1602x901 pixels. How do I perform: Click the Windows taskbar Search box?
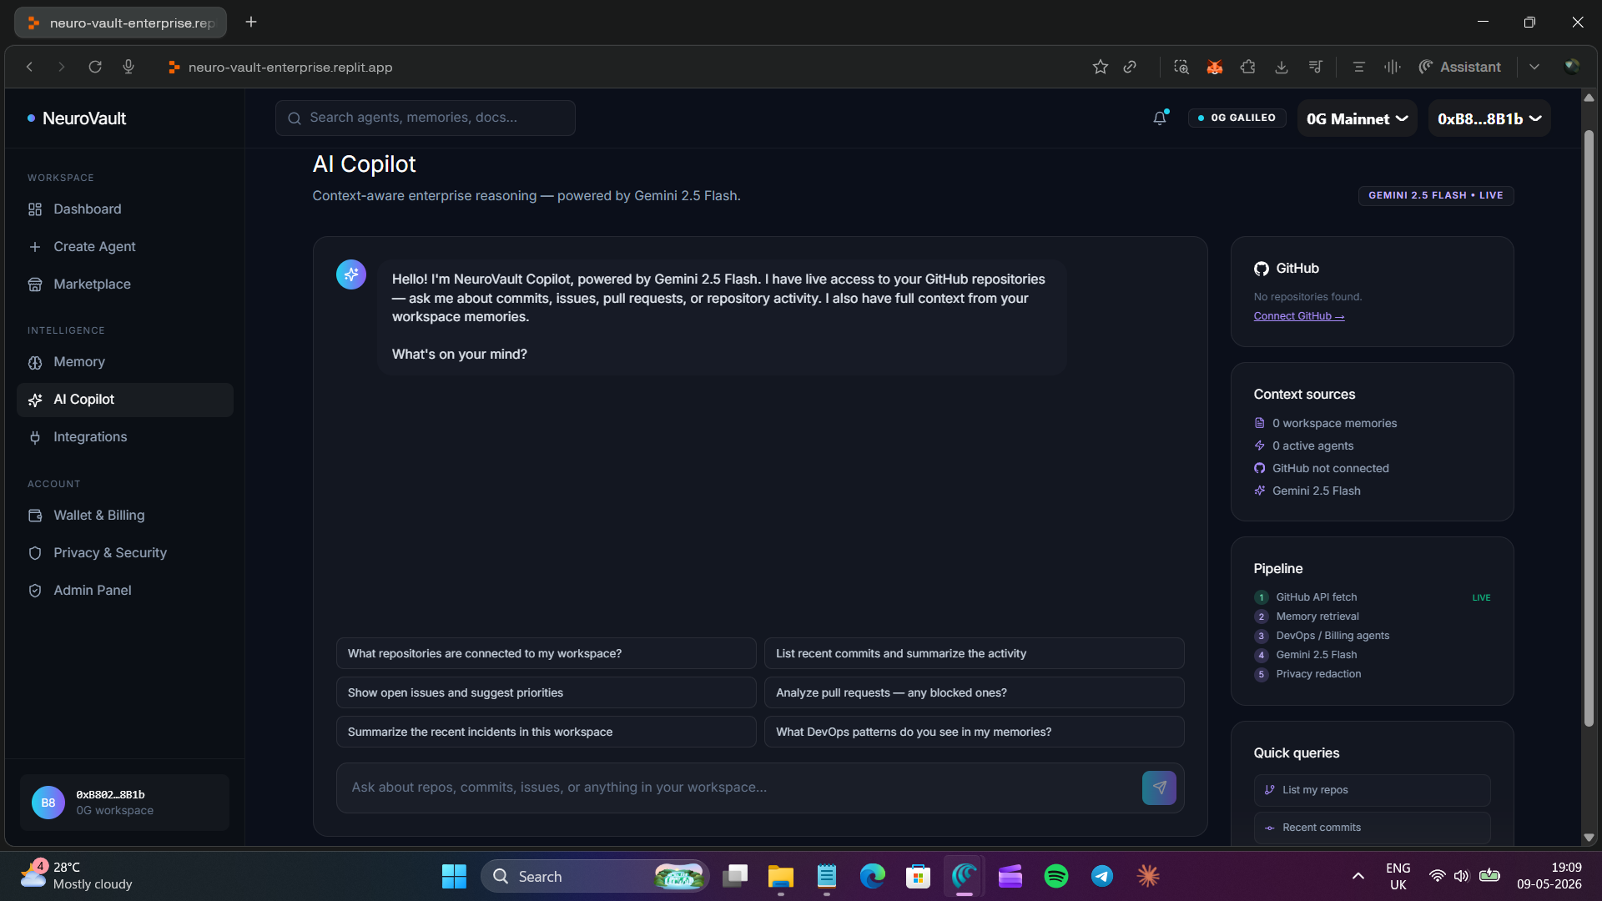pos(596,876)
